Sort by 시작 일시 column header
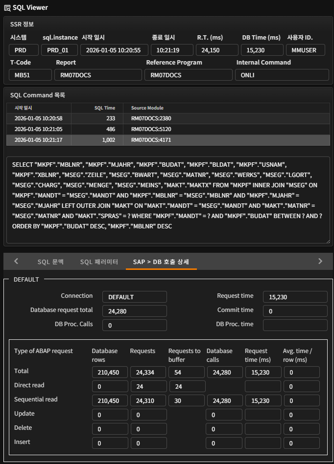334x464 pixels. [x=39, y=108]
